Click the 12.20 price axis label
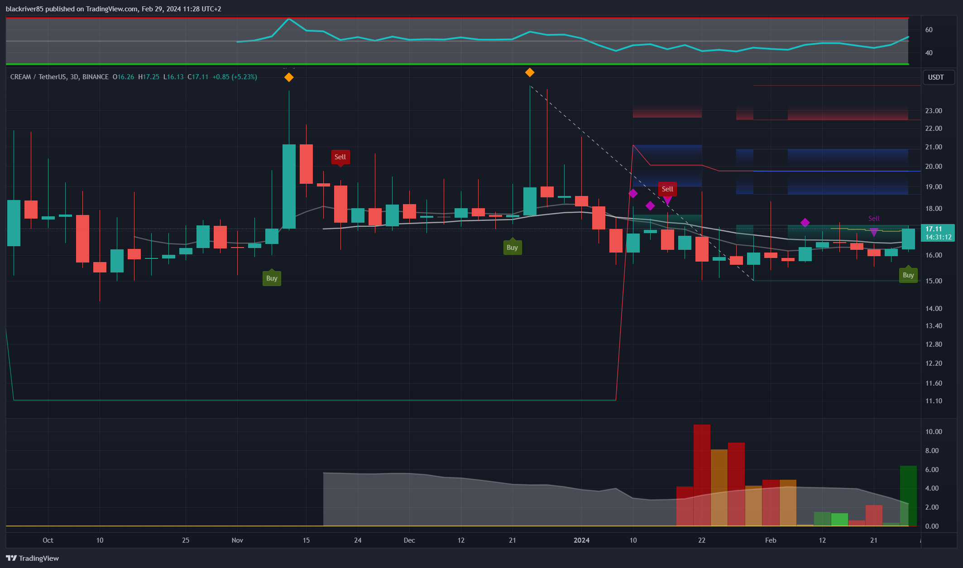This screenshot has width=963, height=568. (934, 363)
